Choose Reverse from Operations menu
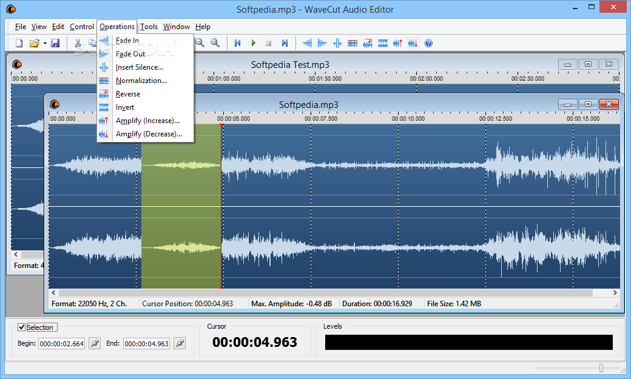Image resolution: width=631 pixels, height=379 pixels. (145, 94)
